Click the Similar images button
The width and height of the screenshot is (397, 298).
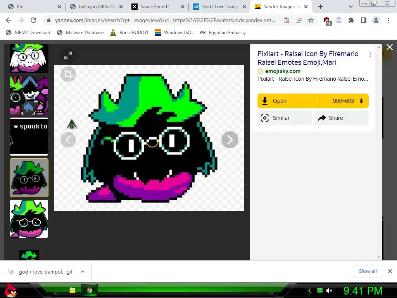[x=285, y=118]
